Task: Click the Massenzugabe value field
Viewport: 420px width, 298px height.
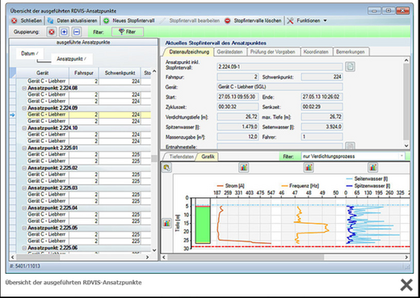Action: pyautogui.click(x=237, y=136)
